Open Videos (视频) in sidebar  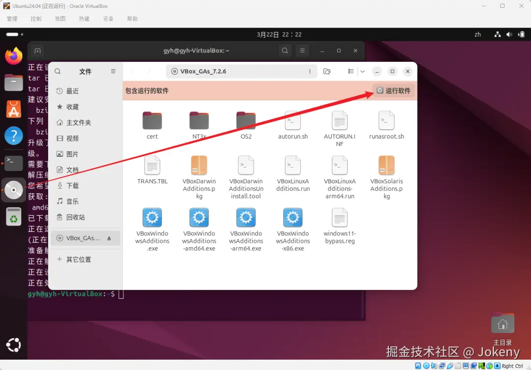tap(86, 139)
